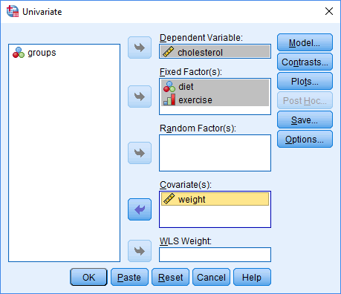
Task: Open the Plots... dialog
Action: coord(305,81)
